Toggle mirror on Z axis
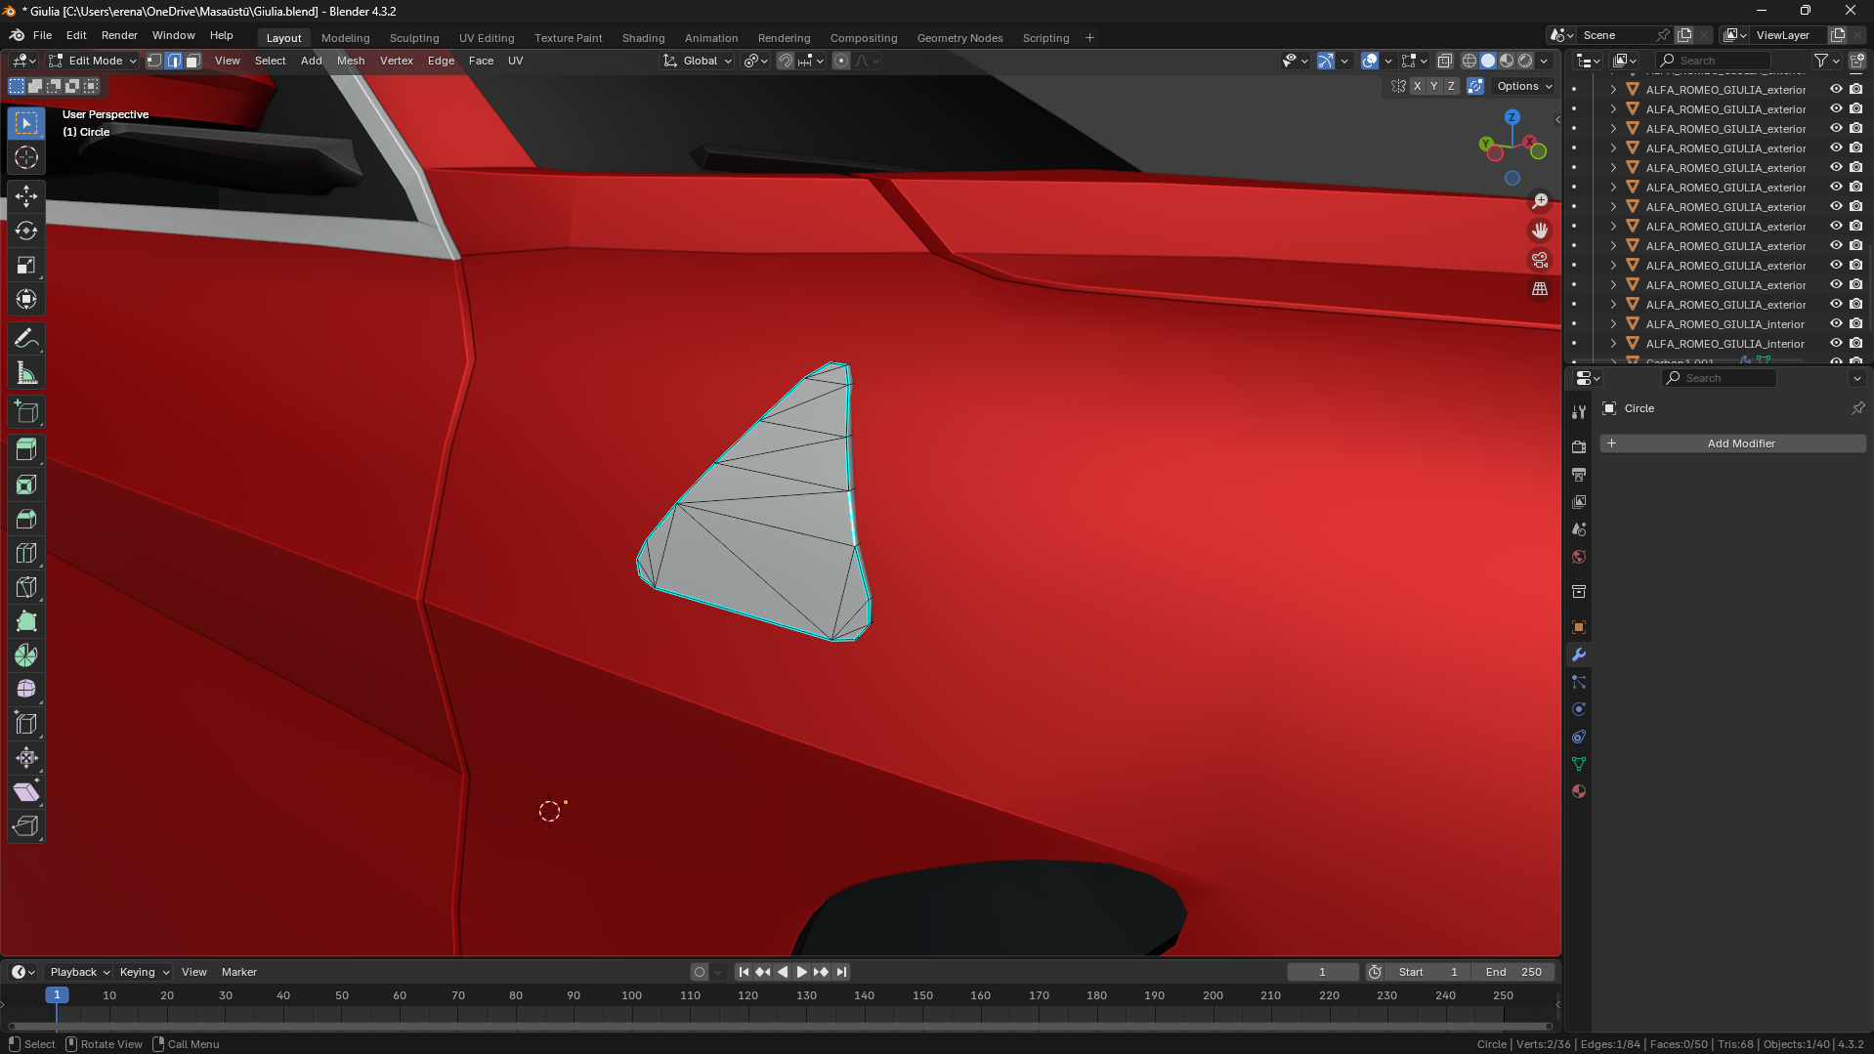The image size is (1874, 1054). [x=1451, y=86]
